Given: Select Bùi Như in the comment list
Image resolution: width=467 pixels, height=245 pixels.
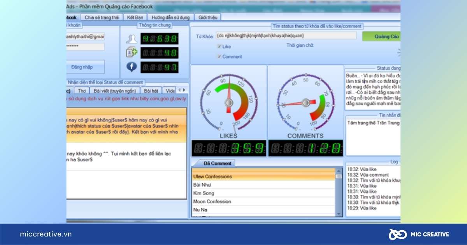Looking at the screenshot, I should point(263,185).
